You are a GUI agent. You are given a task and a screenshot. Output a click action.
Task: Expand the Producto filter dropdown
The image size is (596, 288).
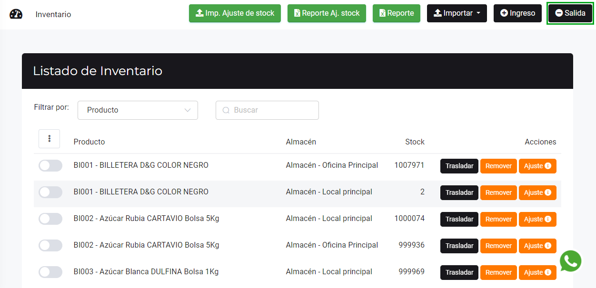(138, 110)
